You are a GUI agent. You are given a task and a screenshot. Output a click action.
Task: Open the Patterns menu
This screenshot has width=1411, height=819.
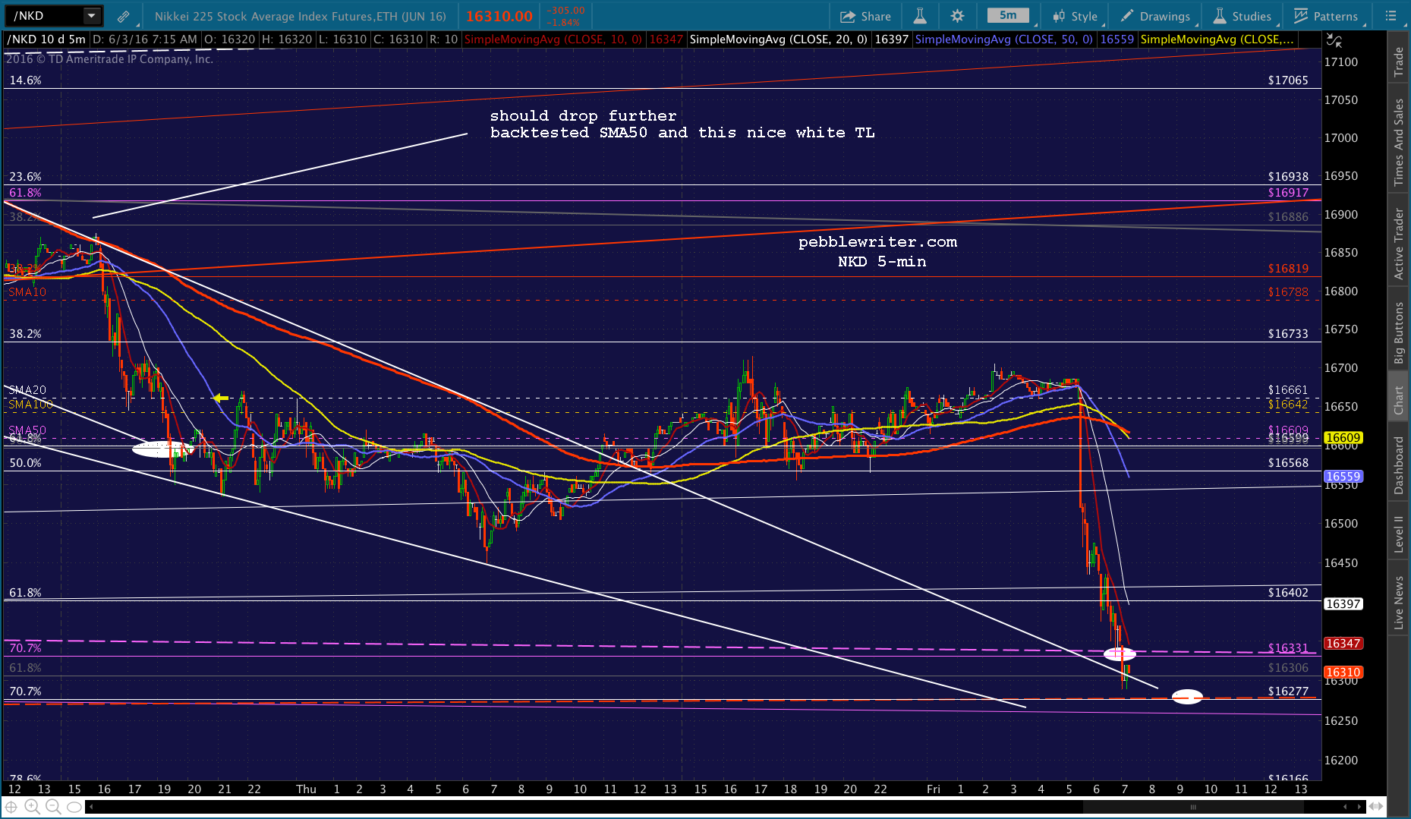click(x=1325, y=16)
